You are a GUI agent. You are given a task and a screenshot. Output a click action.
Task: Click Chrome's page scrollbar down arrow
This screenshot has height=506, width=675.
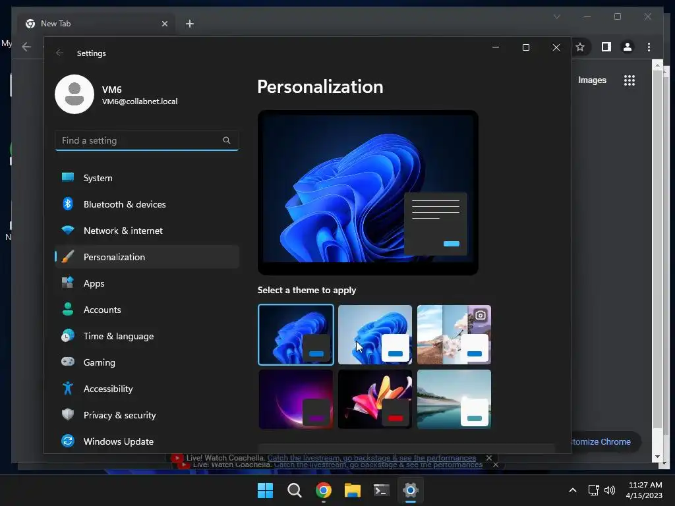click(x=657, y=457)
